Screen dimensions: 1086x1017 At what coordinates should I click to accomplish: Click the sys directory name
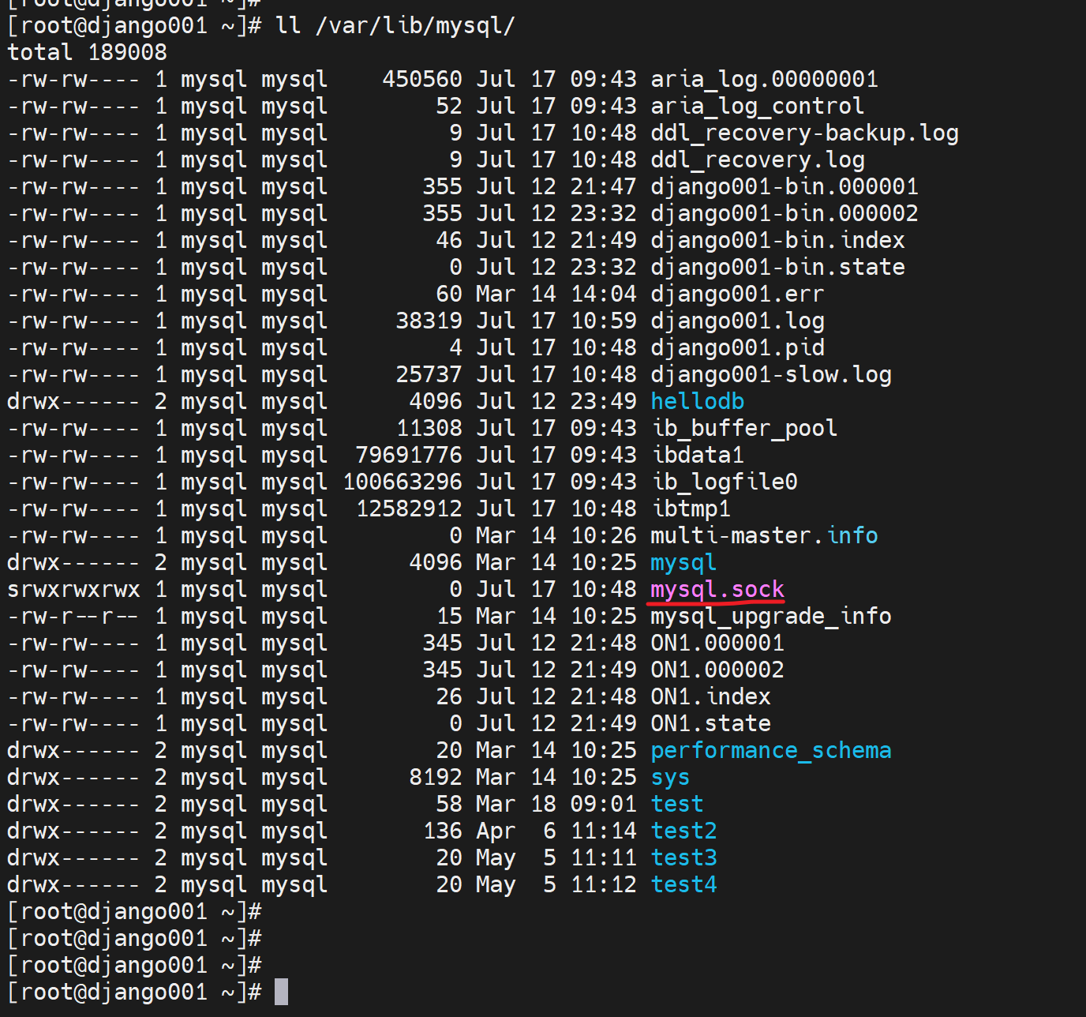click(x=670, y=778)
